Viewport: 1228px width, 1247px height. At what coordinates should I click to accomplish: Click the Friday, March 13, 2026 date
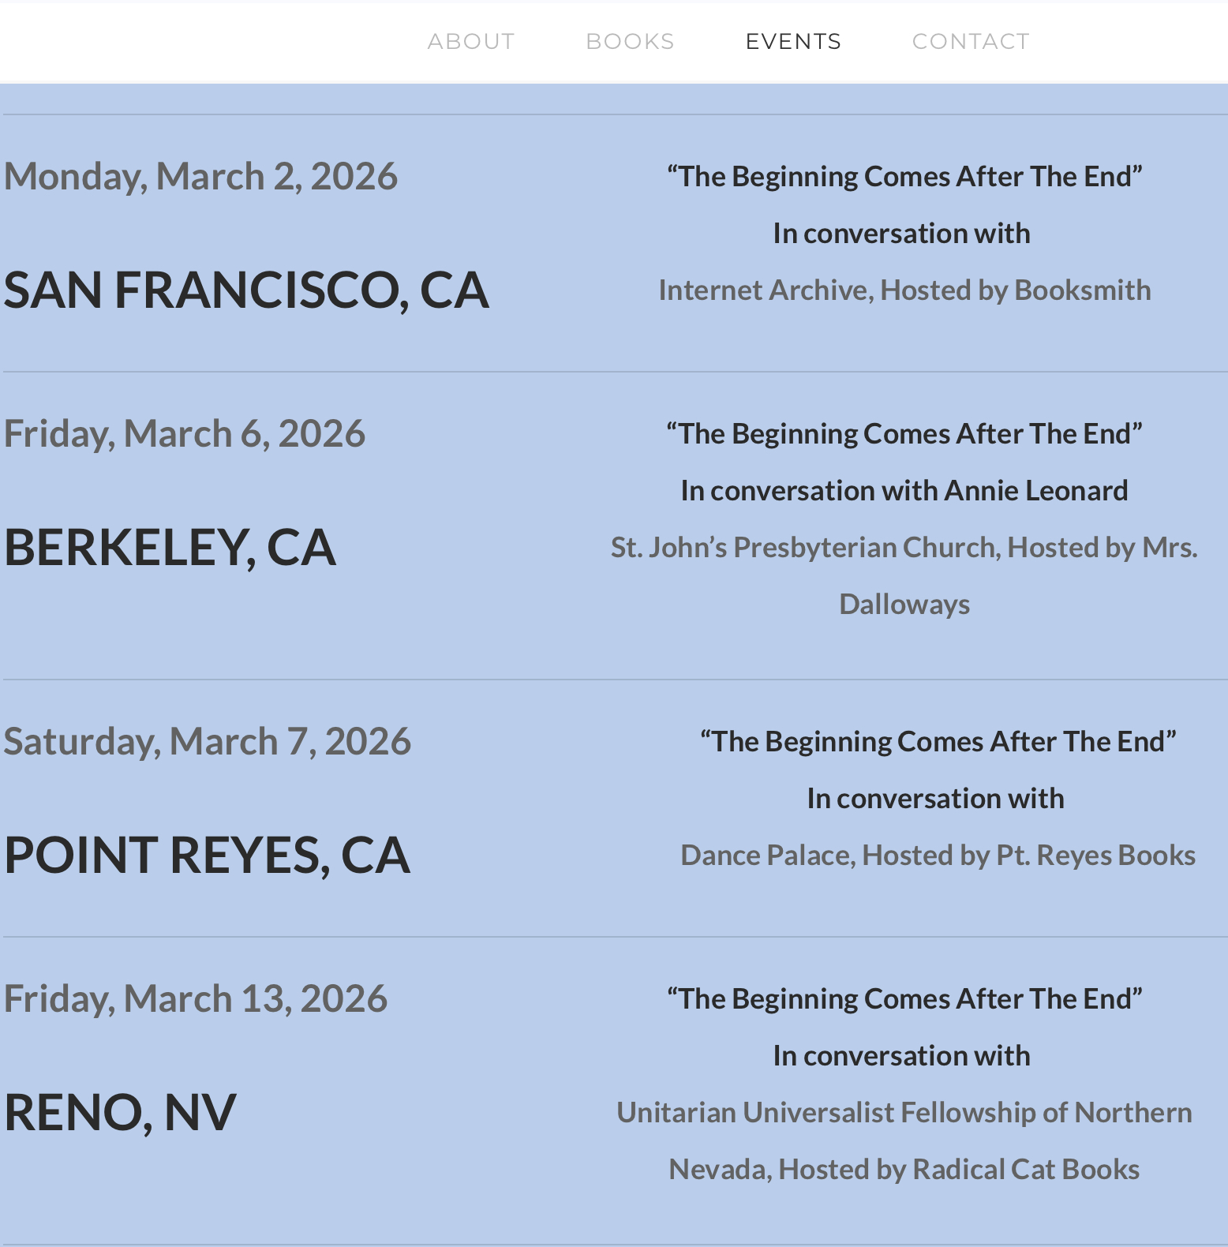tap(196, 998)
